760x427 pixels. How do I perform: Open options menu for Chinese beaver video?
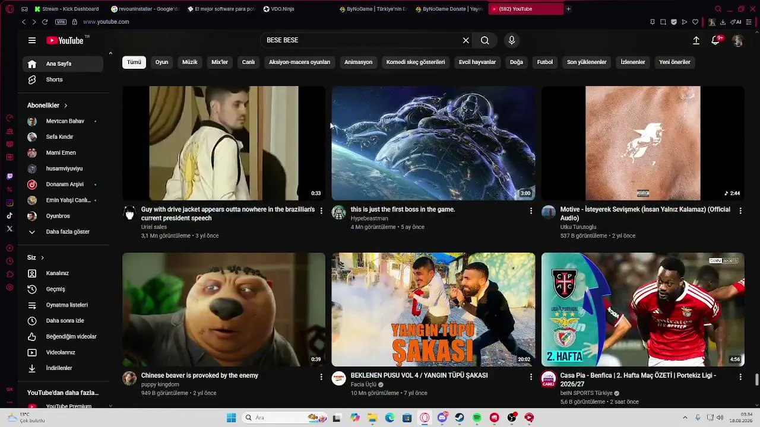(321, 377)
